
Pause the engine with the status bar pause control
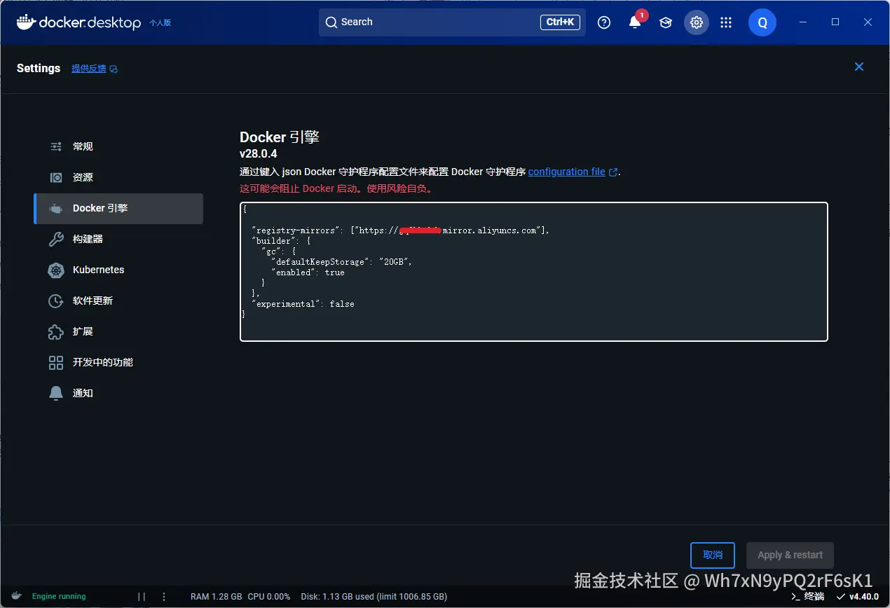pyautogui.click(x=141, y=596)
